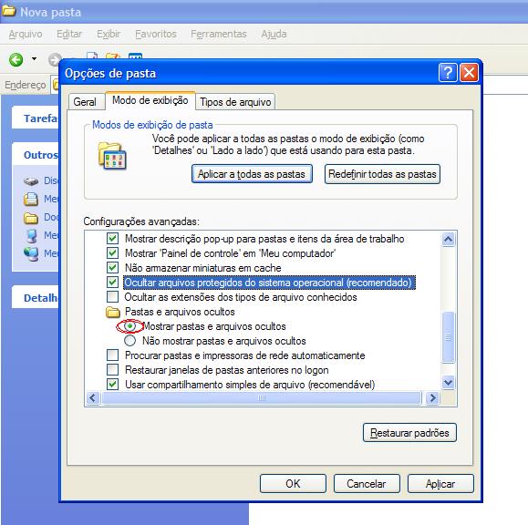Click the disk drive icon in sidebar
This screenshot has width=528, height=525.
click(31, 181)
